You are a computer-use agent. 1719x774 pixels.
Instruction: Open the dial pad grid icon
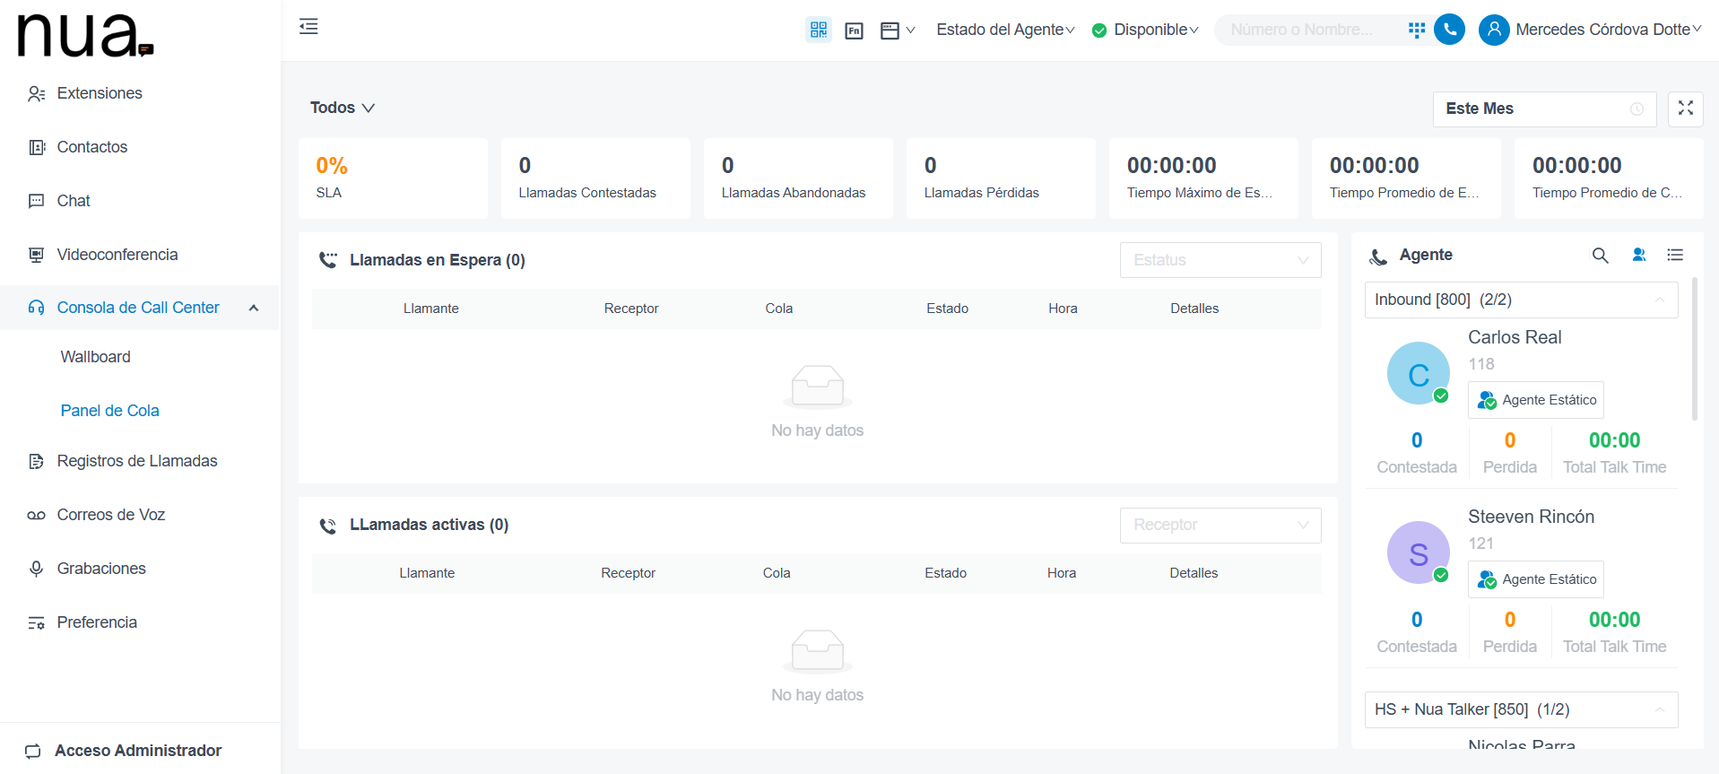[x=1417, y=30]
